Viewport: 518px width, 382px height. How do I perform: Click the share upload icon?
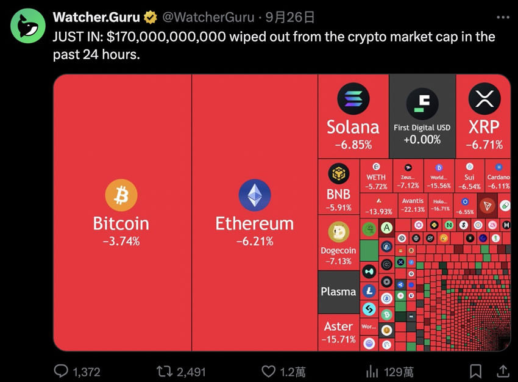coord(503,371)
